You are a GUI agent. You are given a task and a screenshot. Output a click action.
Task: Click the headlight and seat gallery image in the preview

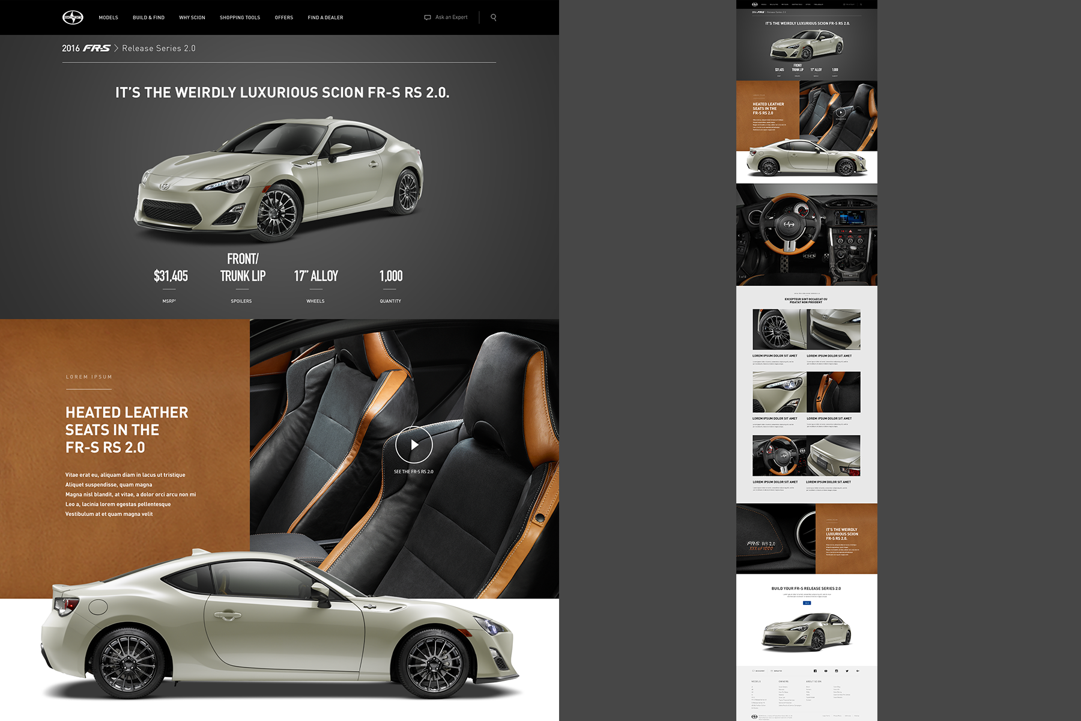coord(807,392)
